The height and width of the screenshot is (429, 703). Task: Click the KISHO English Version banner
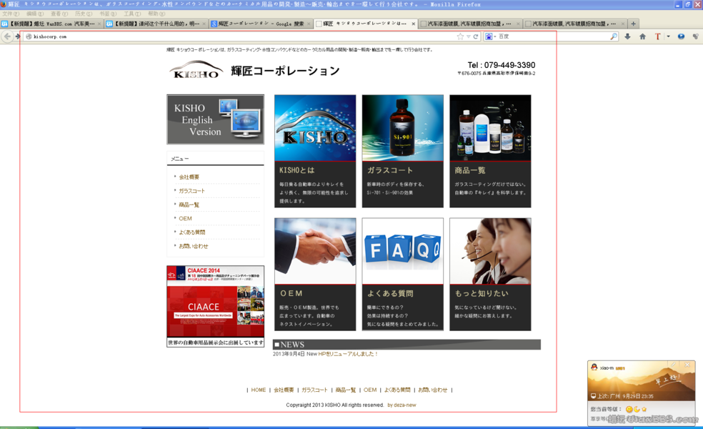coord(214,119)
